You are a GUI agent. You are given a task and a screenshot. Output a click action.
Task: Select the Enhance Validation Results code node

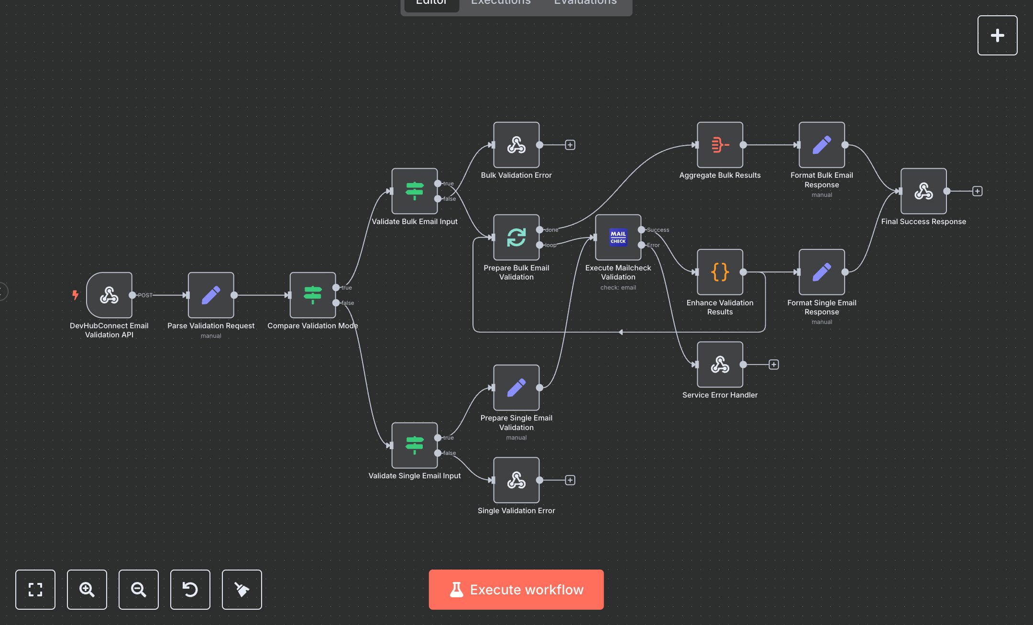pos(719,272)
